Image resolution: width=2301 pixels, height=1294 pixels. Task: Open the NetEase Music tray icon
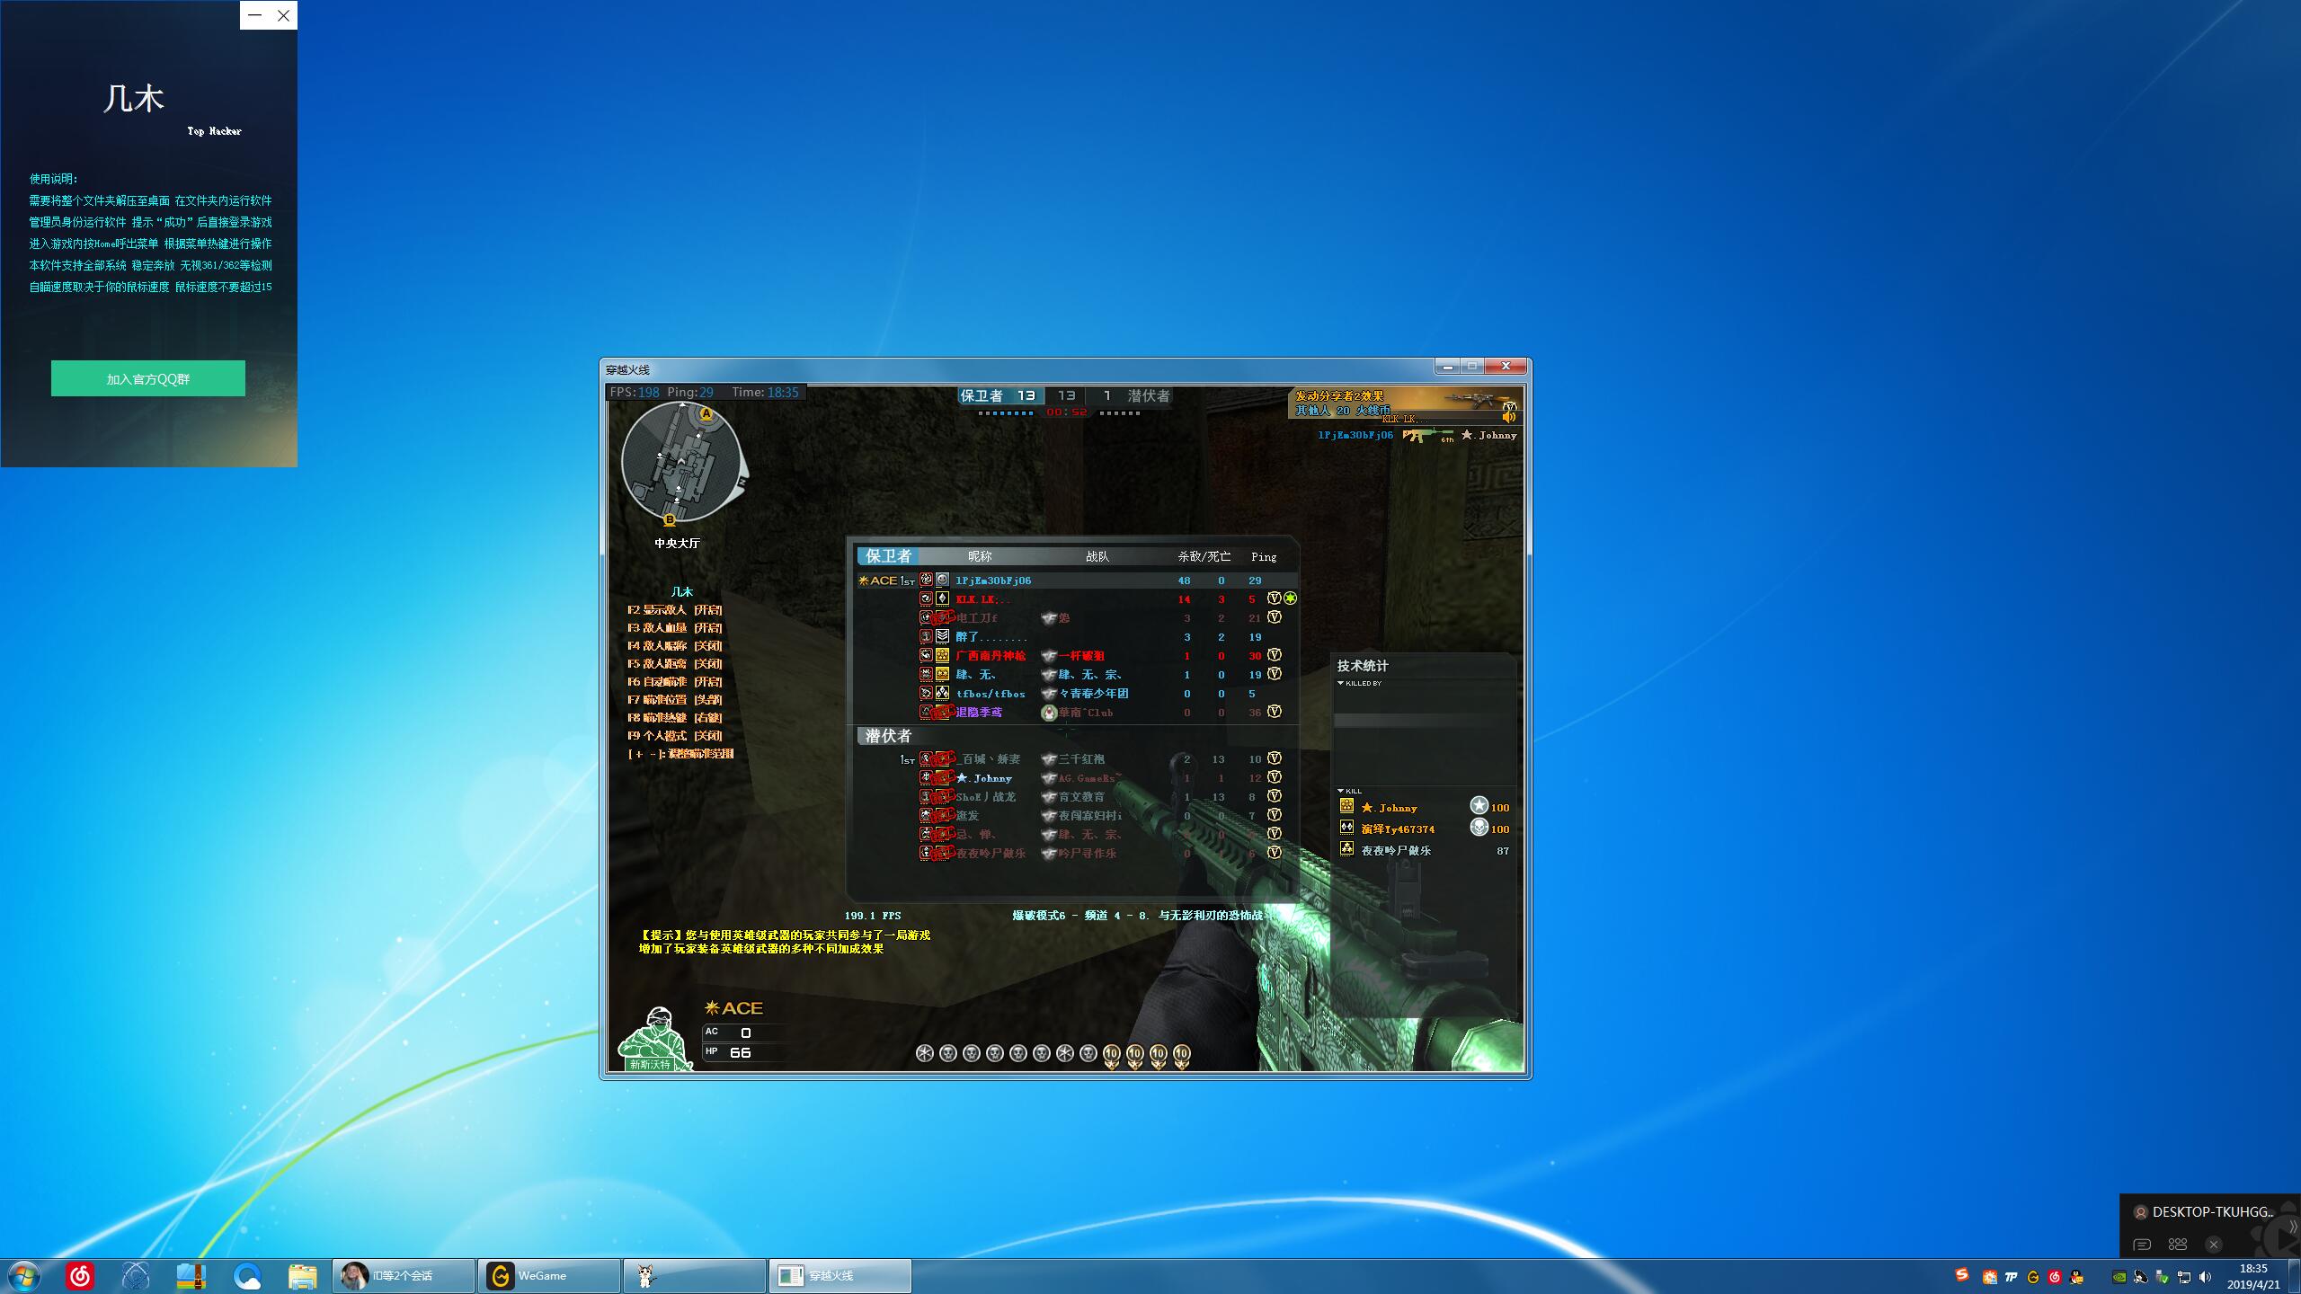pyautogui.click(x=2055, y=1277)
